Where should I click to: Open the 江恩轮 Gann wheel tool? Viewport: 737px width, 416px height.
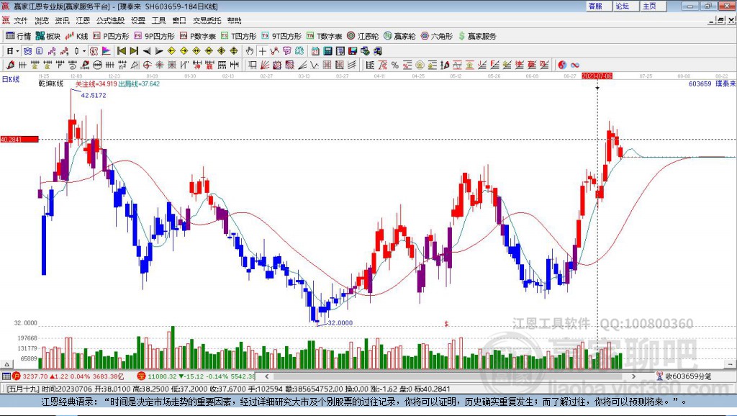click(x=363, y=36)
